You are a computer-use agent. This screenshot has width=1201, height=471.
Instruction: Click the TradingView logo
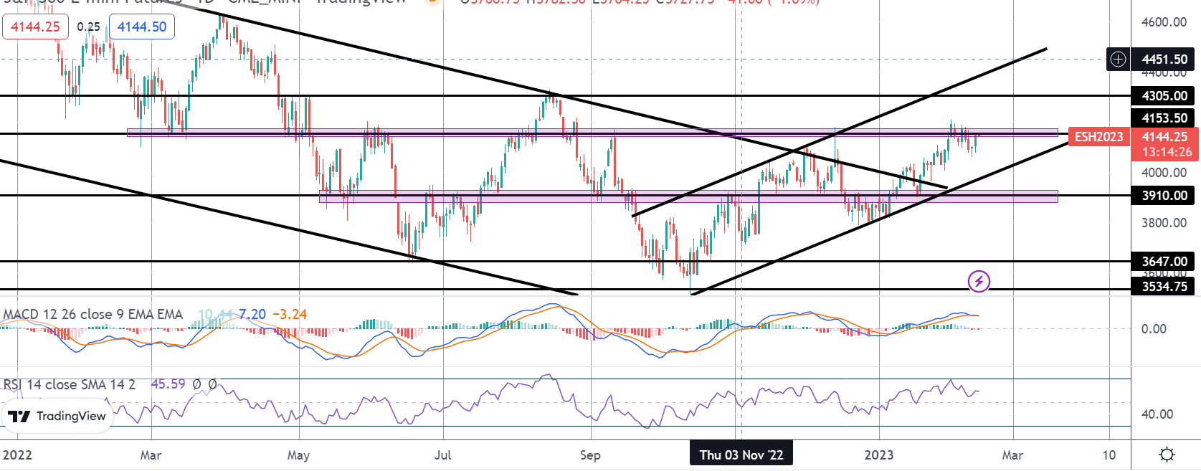point(57,416)
